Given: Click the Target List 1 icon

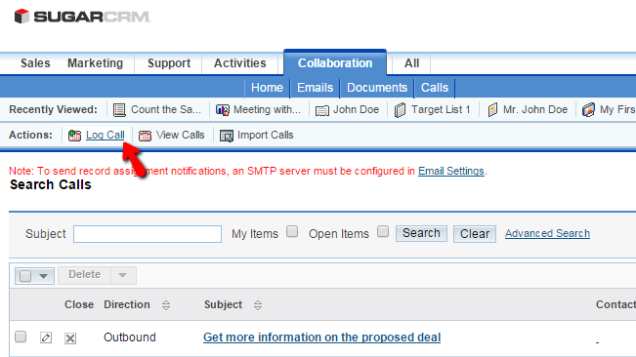Looking at the screenshot, I should [x=400, y=109].
